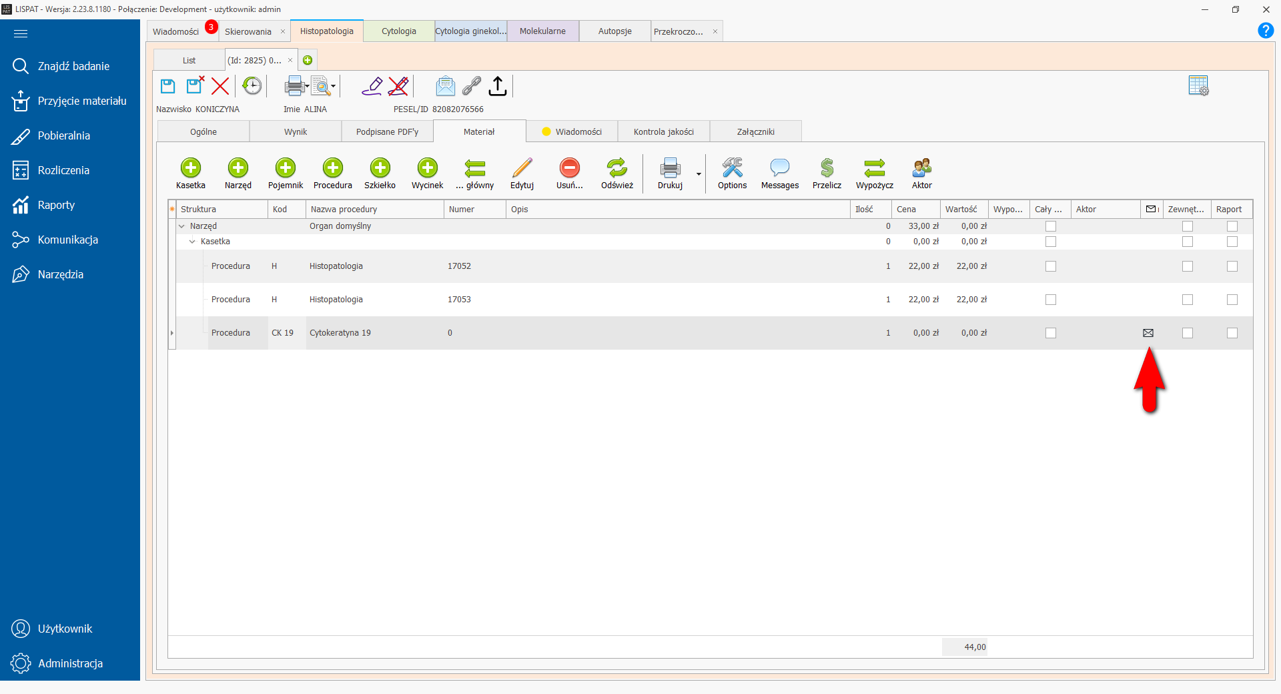Click the Kasetka add icon
This screenshot has height=694, width=1281.
click(x=190, y=167)
